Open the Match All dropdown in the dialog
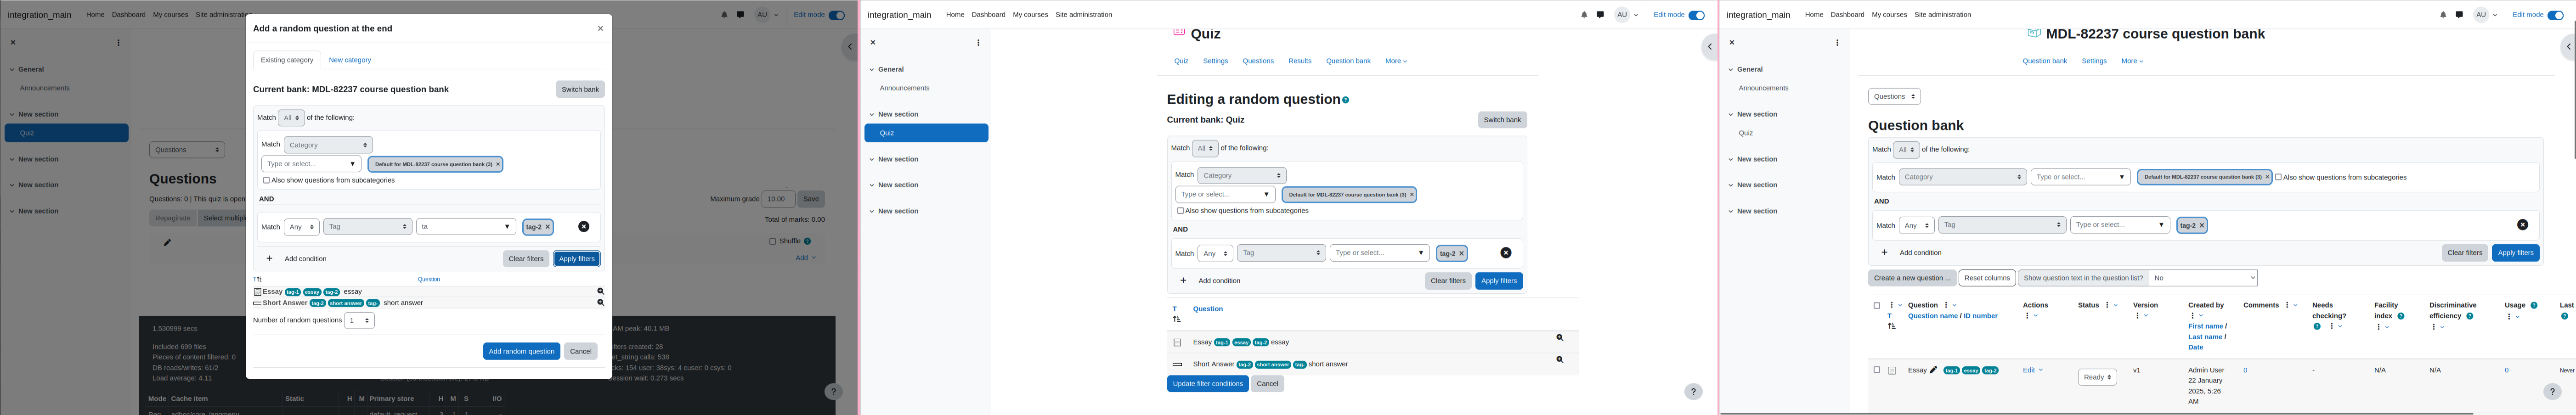2576x415 pixels. 291,118
